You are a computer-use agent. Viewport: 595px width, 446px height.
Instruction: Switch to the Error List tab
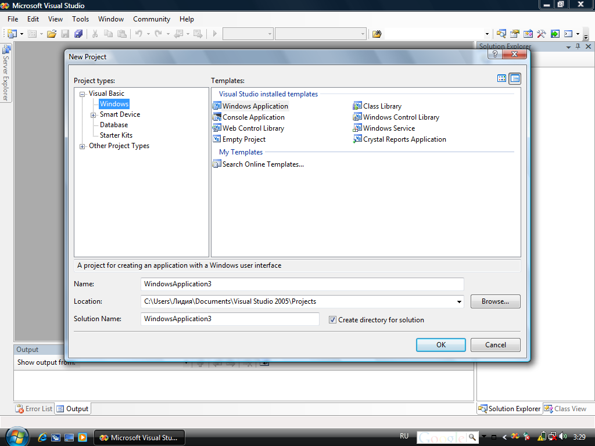34,409
